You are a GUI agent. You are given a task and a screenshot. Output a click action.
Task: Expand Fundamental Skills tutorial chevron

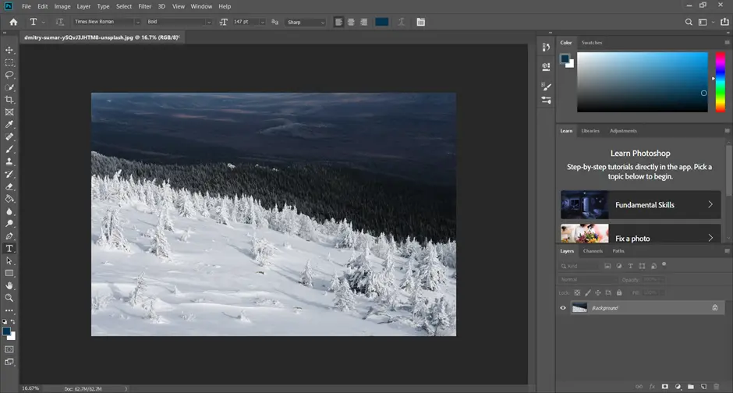[x=710, y=204]
